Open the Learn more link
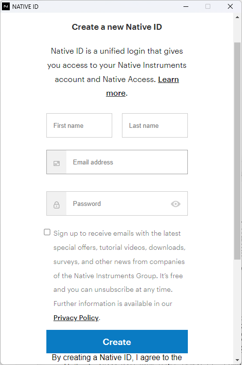Image resolution: width=242 pixels, height=365 pixels. click(142, 86)
